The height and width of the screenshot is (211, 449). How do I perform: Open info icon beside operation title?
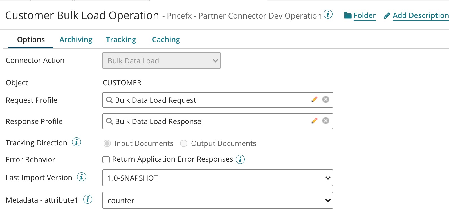pyautogui.click(x=328, y=14)
